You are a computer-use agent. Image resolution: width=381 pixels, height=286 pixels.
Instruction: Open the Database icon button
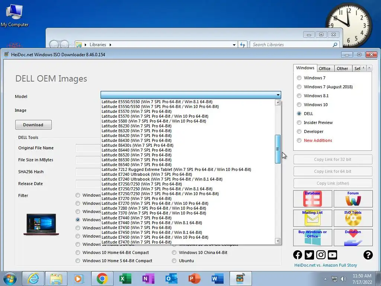coord(313,199)
